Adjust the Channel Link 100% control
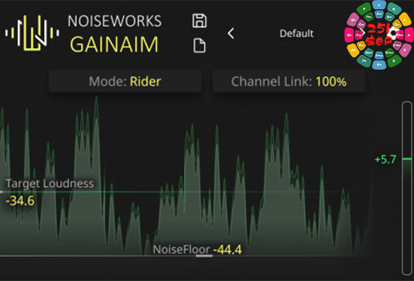The height and width of the screenshot is (281, 414). [289, 81]
